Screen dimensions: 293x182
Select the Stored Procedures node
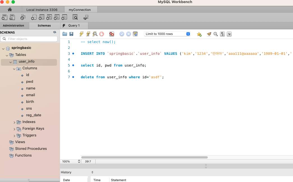point(31,149)
